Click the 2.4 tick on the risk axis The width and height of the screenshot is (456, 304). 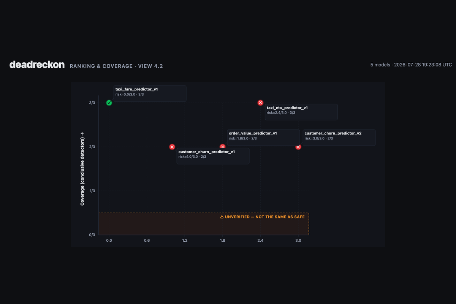pos(260,241)
